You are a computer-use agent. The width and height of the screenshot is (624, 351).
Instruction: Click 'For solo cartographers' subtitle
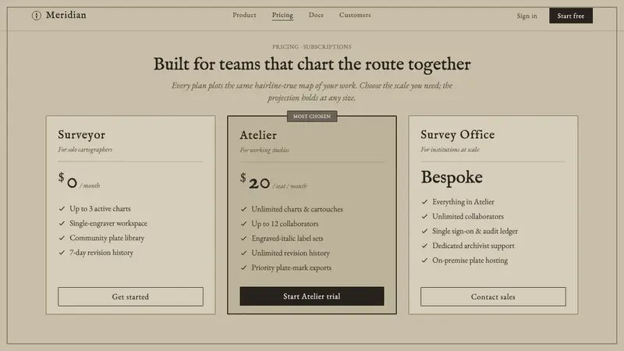coord(85,150)
